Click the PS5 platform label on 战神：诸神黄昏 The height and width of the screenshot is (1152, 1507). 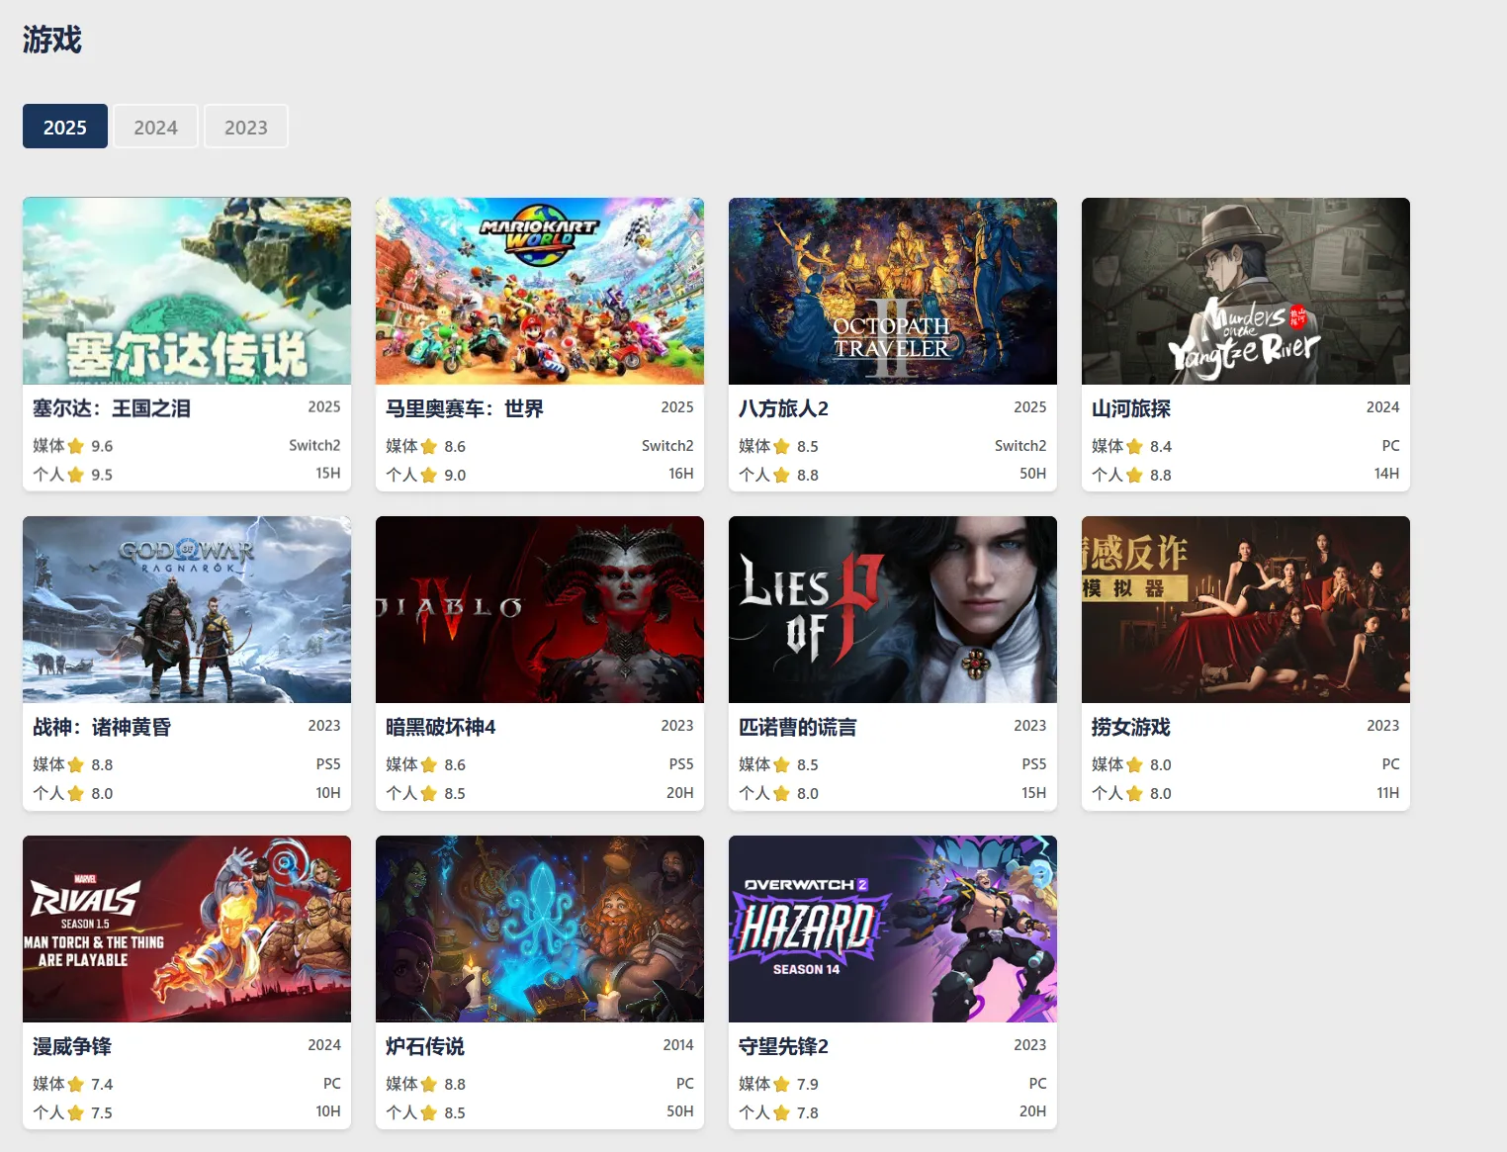(x=328, y=764)
